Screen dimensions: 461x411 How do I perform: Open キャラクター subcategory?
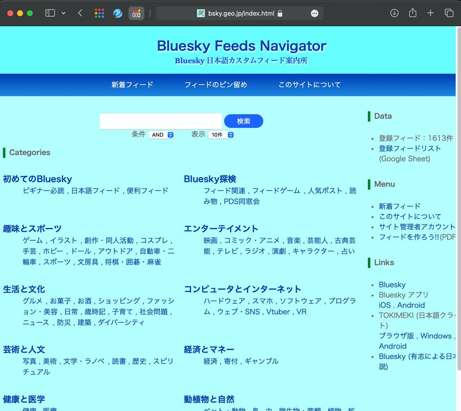coord(313,252)
